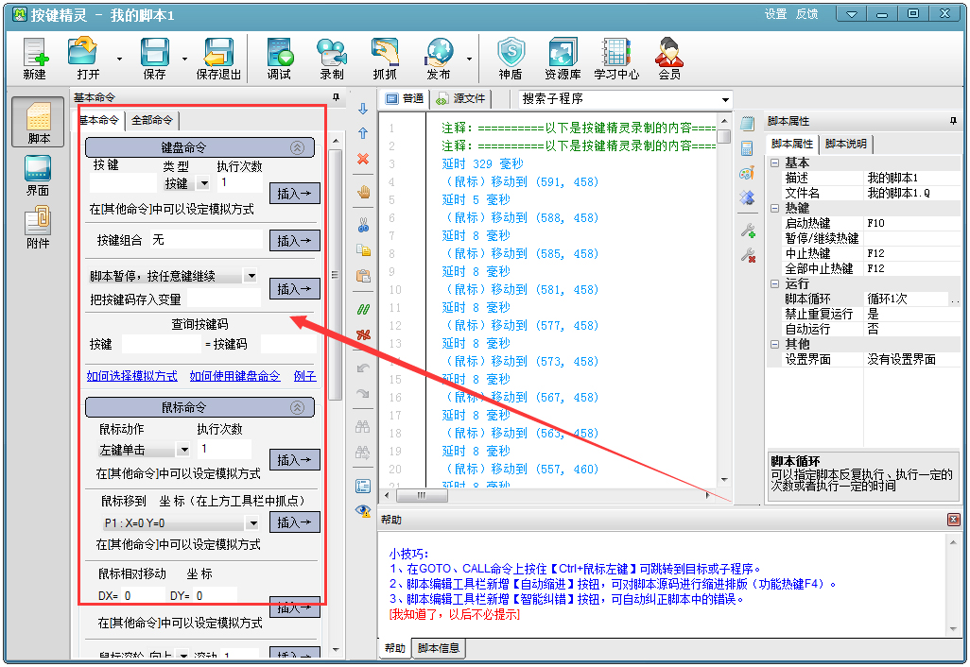
Task: Click the blue move-down arrow icon
Action: pos(363,110)
